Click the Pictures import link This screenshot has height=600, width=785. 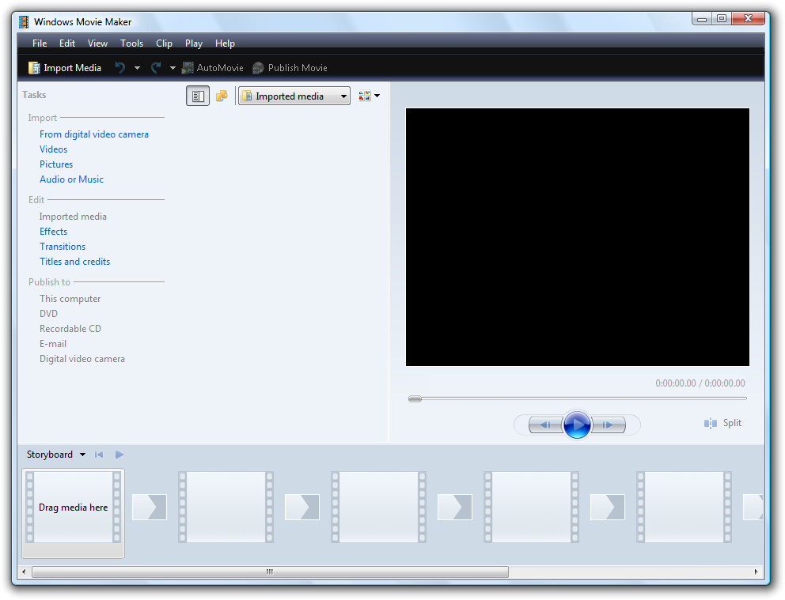pyautogui.click(x=56, y=164)
